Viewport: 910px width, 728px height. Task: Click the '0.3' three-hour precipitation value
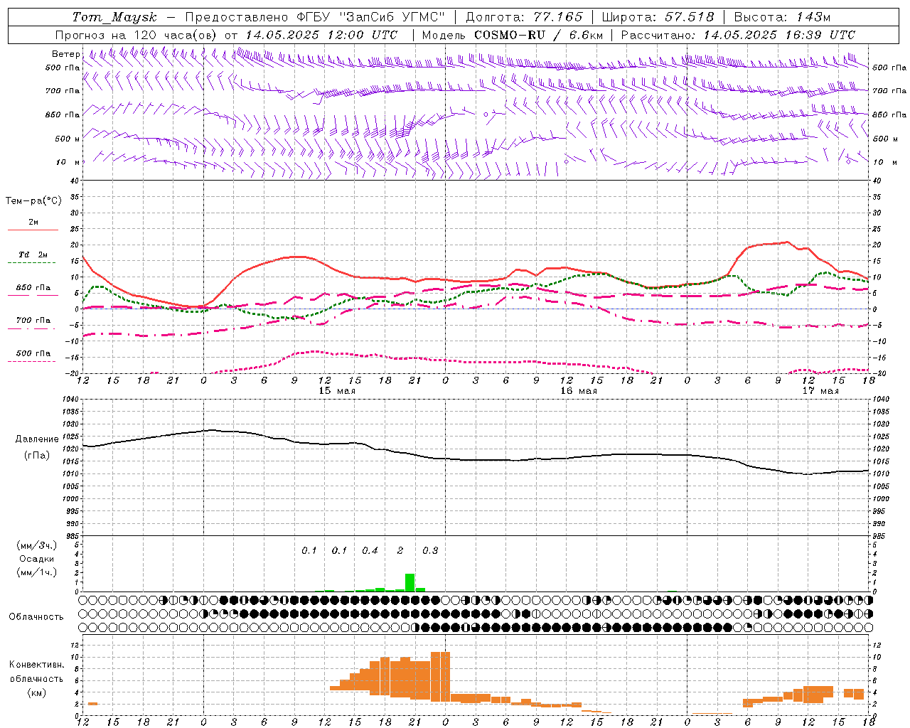pyautogui.click(x=430, y=551)
